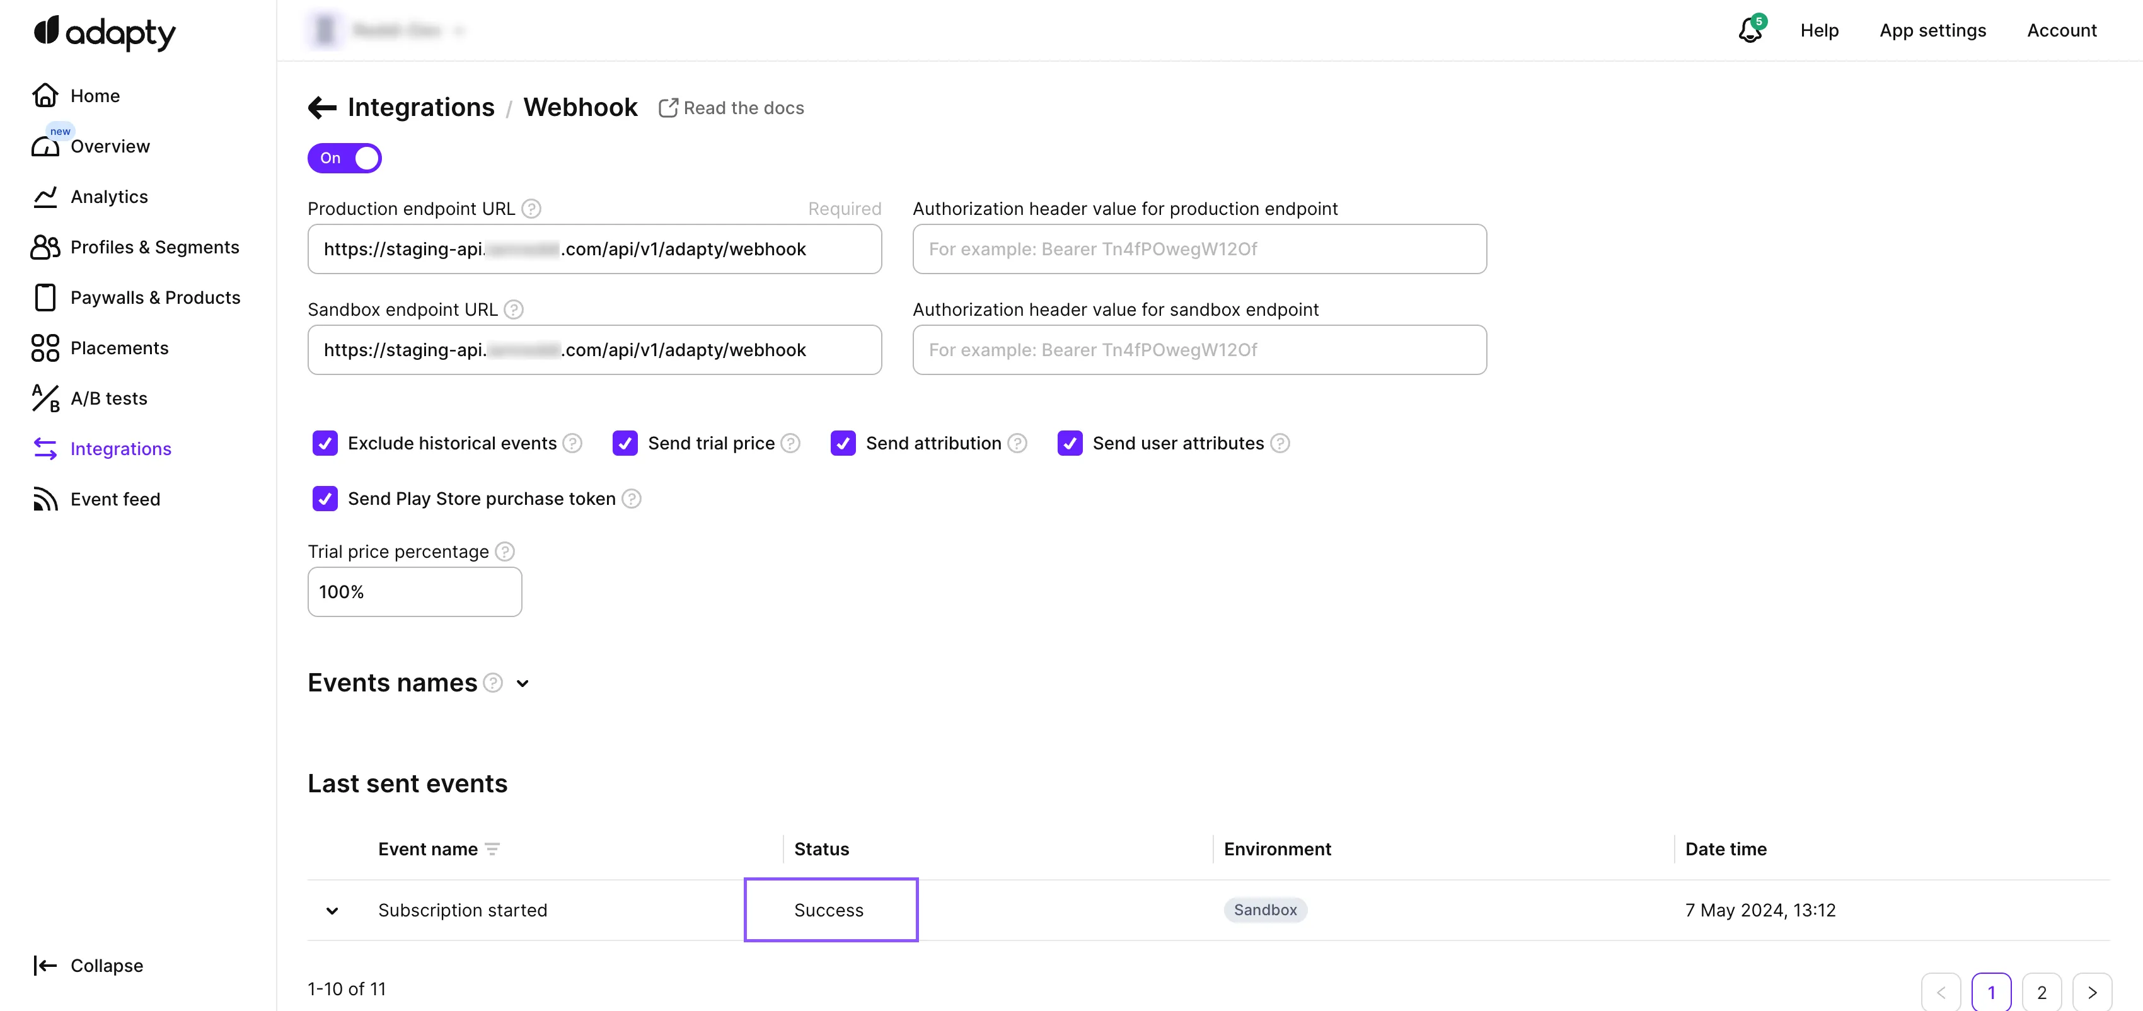
Task: Click the Event name filter icon
Action: [492, 849]
